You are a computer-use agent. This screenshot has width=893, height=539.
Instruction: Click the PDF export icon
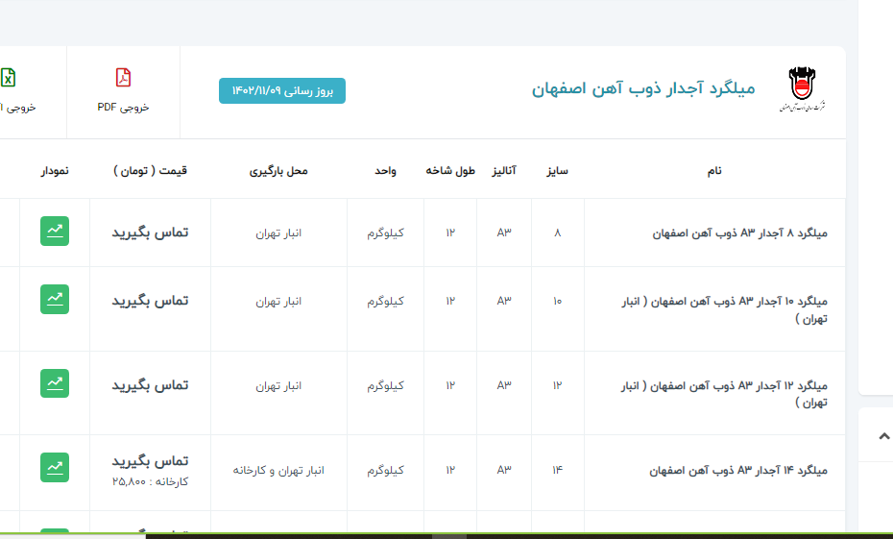pos(123,78)
